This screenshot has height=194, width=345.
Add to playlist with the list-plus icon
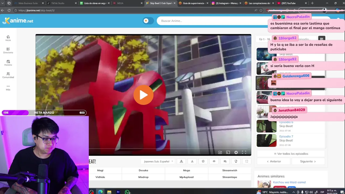point(225,161)
